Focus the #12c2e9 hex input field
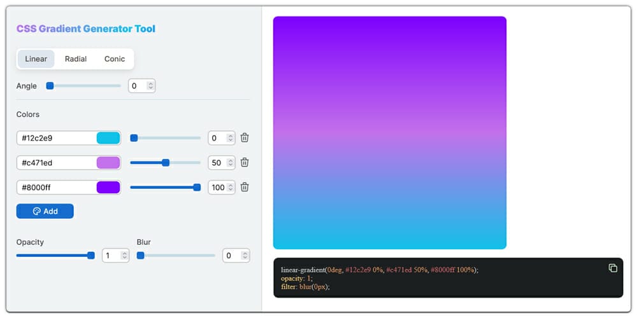 pyautogui.click(x=56, y=138)
